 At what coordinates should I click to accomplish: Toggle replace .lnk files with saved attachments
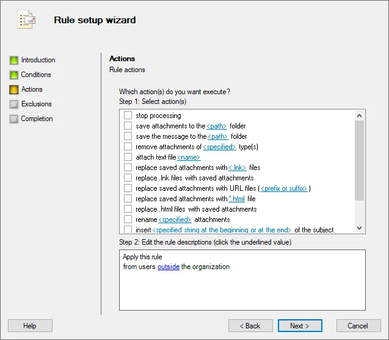(128, 178)
